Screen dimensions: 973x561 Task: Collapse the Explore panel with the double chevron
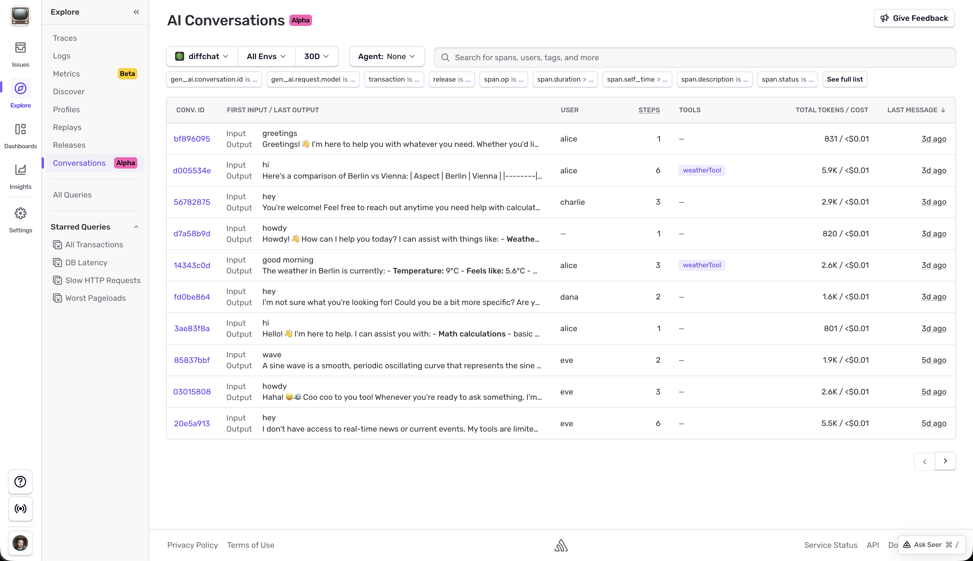click(136, 12)
